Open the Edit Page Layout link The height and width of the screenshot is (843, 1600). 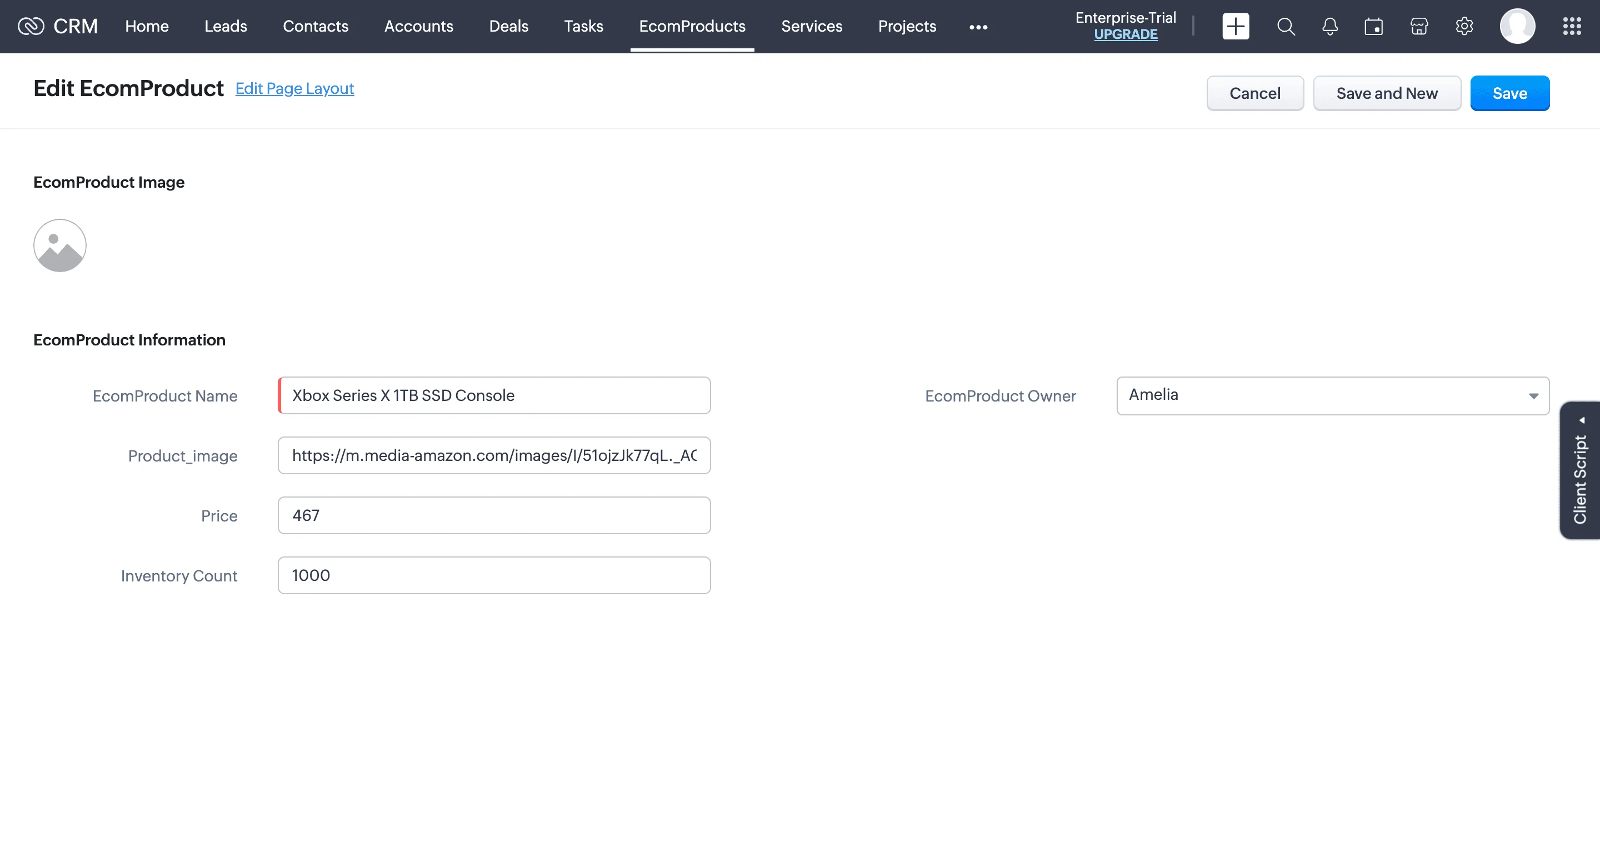pyautogui.click(x=294, y=89)
